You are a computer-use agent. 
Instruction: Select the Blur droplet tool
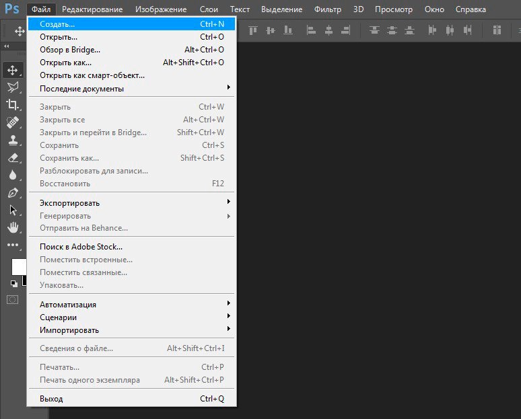13,175
